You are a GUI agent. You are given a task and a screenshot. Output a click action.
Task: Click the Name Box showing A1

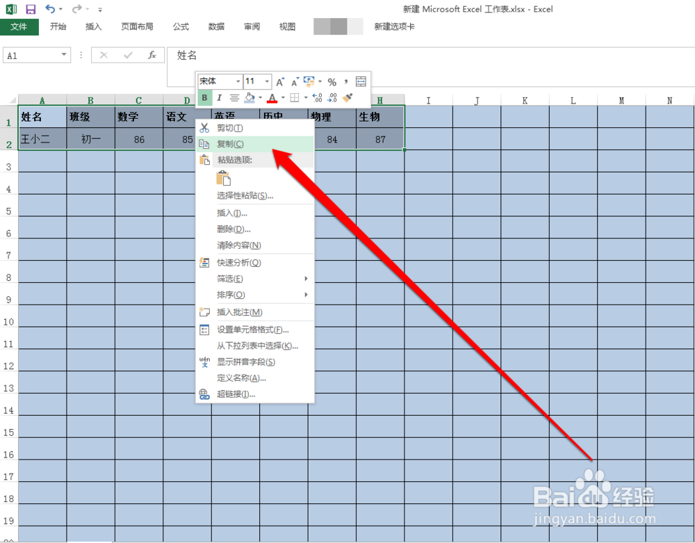pos(31,54)
